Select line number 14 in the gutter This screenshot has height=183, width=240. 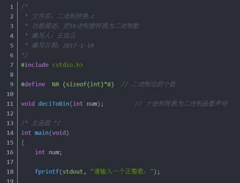click(10, 133)
